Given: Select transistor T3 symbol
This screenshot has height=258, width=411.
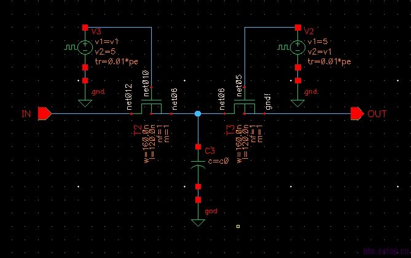Looking at the screenshot, I should point(245,107).
